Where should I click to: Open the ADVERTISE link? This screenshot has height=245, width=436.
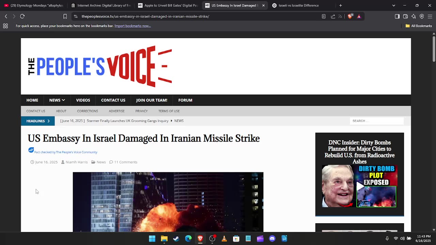[116, 111]
